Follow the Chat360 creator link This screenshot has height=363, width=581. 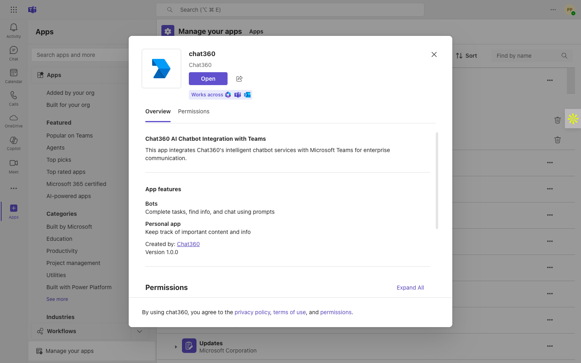[188, 244]
